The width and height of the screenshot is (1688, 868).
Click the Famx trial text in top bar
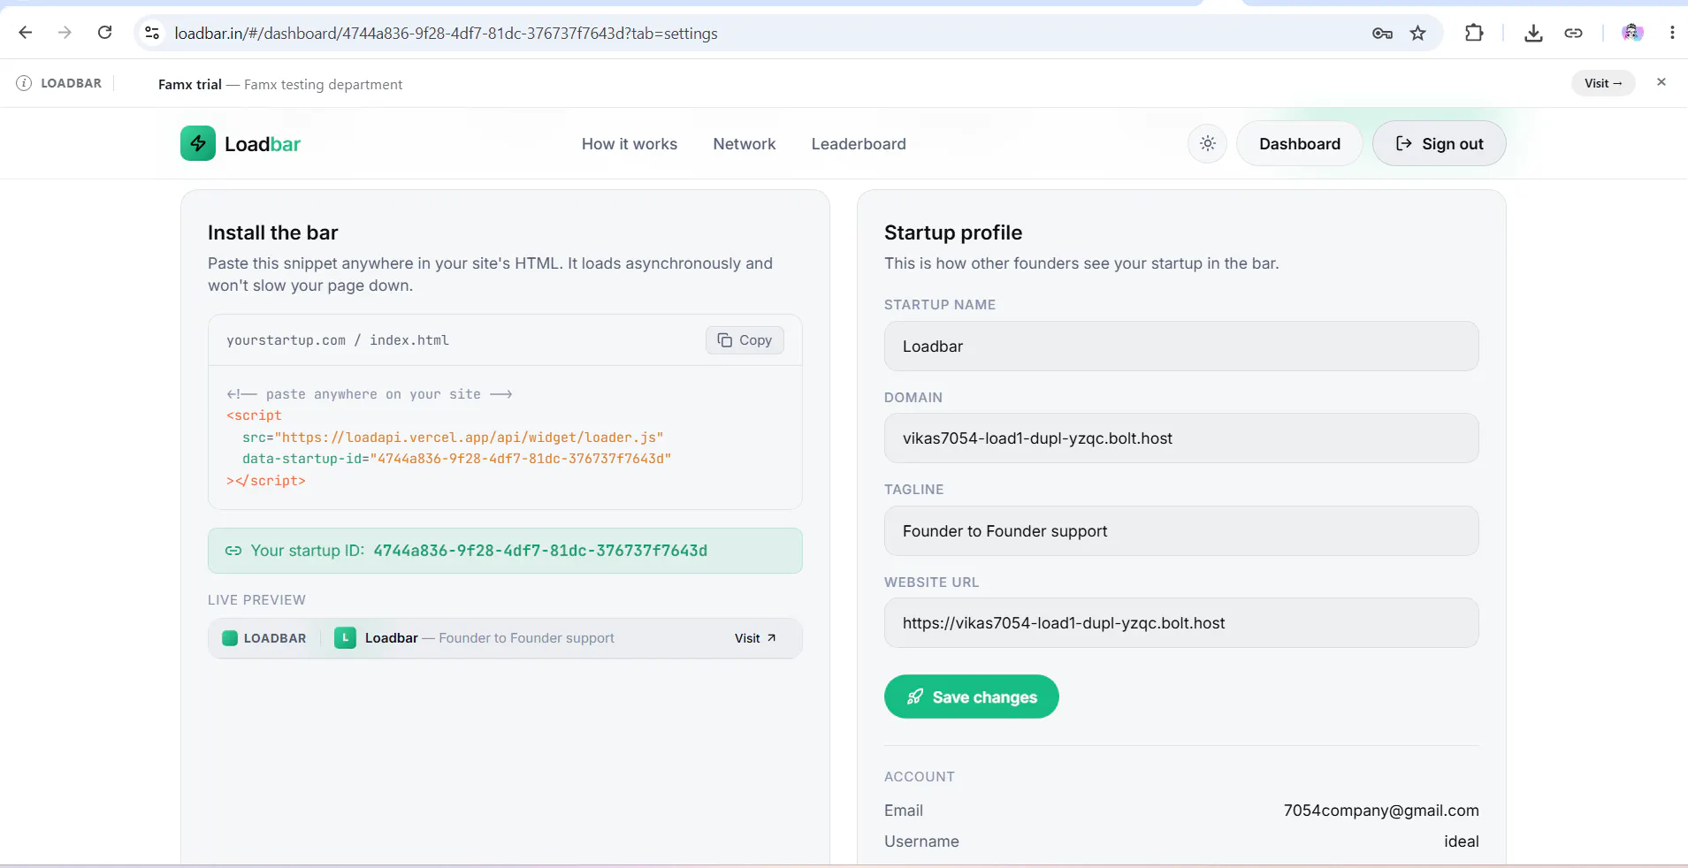[x=190, y=84]
